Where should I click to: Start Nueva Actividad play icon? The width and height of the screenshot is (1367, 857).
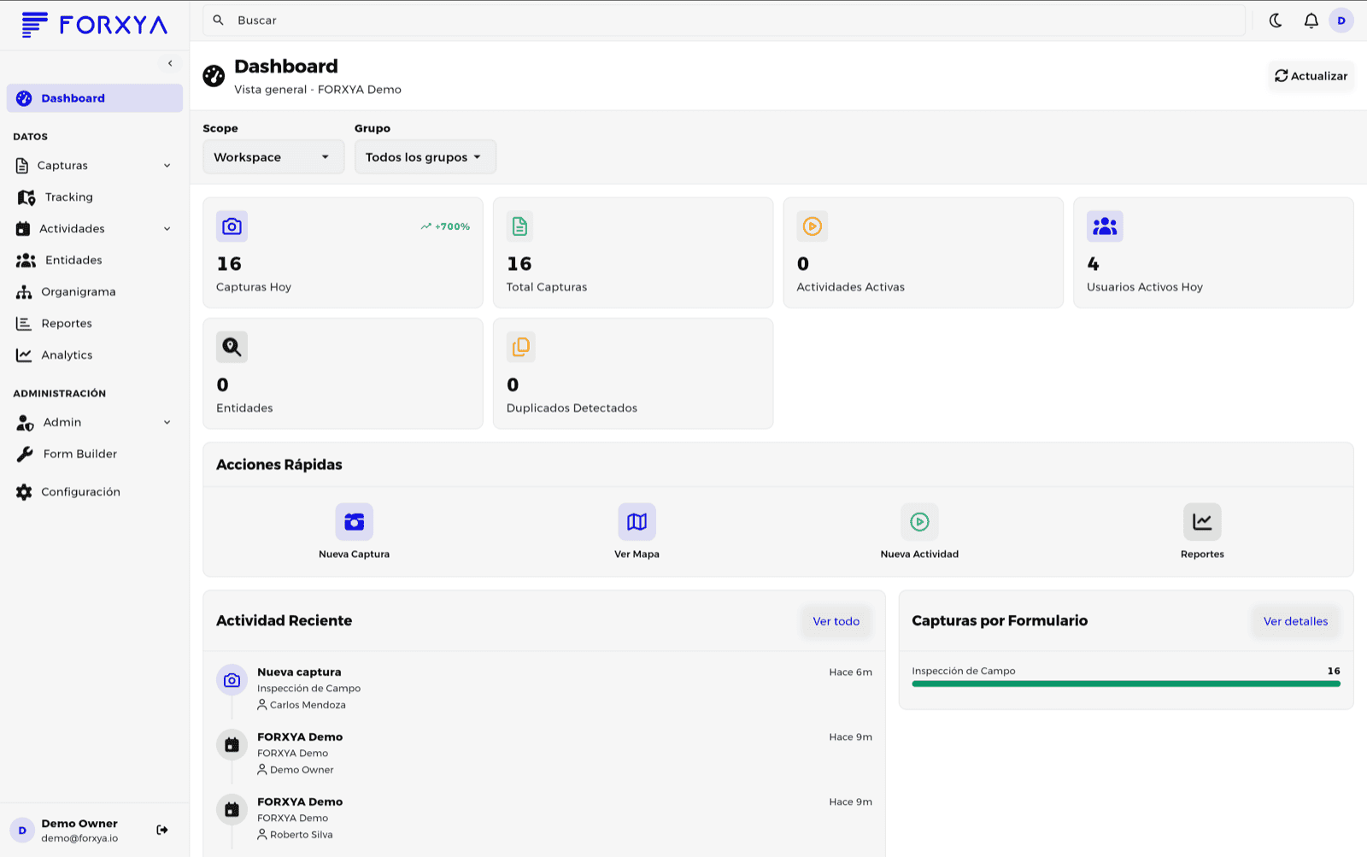click(x=919, y=522)
